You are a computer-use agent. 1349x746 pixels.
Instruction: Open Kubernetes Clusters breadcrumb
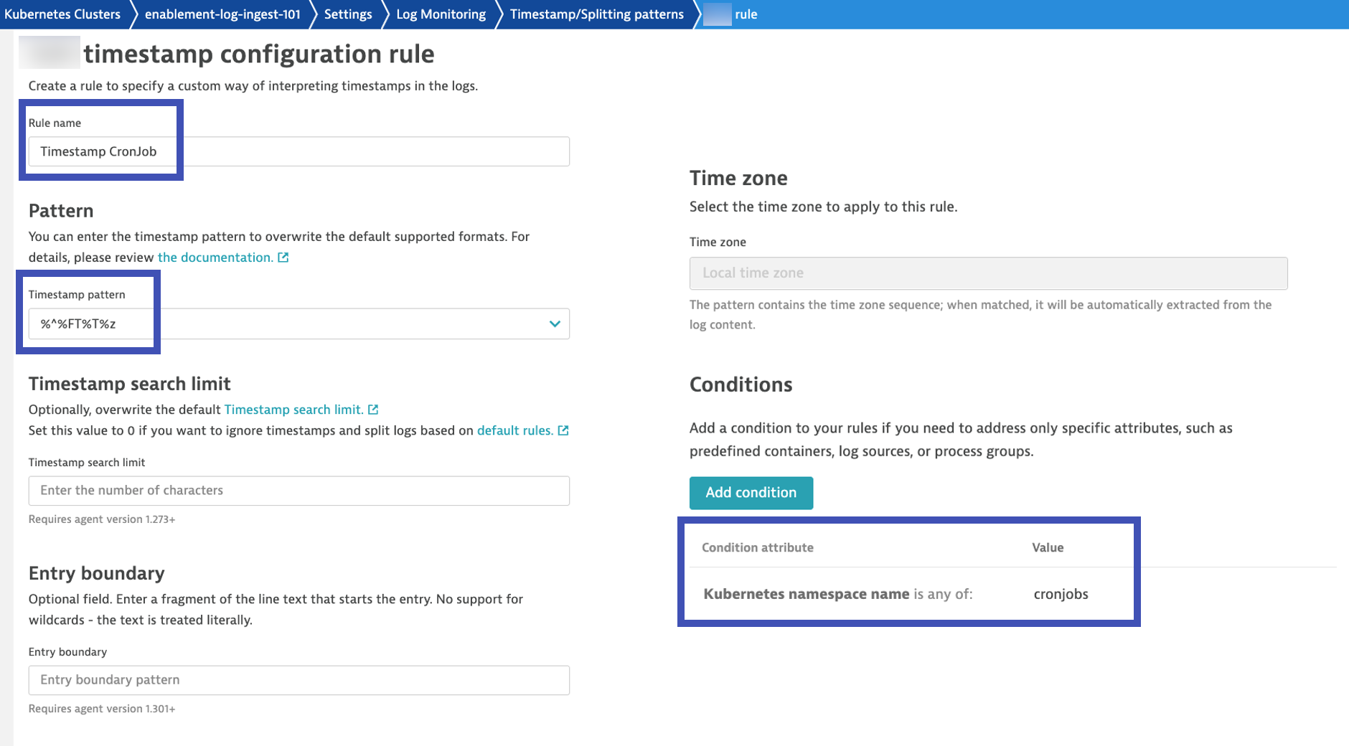[62, 14]
